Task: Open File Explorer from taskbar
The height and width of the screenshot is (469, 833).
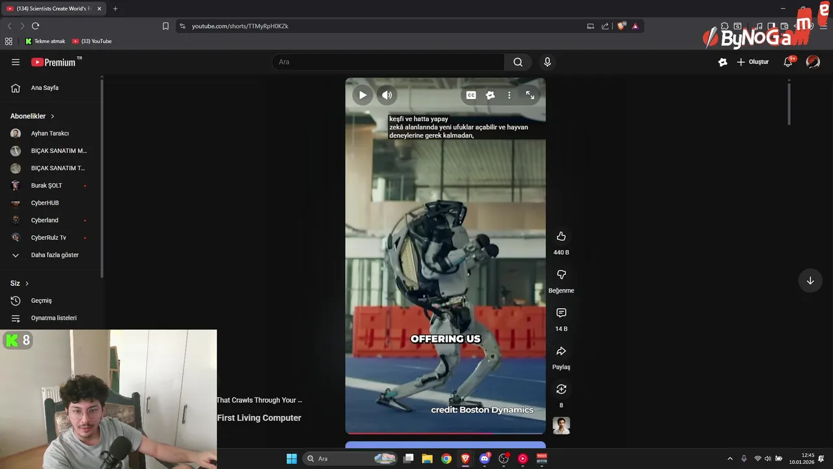Action: 427,459
